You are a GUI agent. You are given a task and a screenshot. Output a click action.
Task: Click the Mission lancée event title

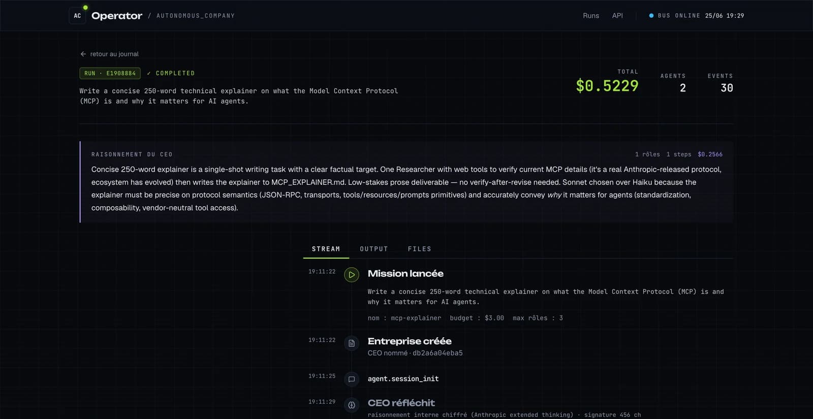point(405,274)
